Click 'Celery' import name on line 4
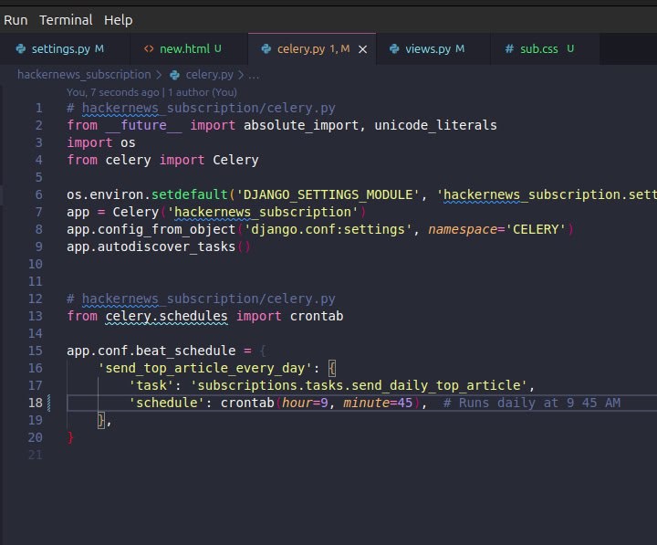This screenshot has width=657, height=545. (x=235, y=160)
